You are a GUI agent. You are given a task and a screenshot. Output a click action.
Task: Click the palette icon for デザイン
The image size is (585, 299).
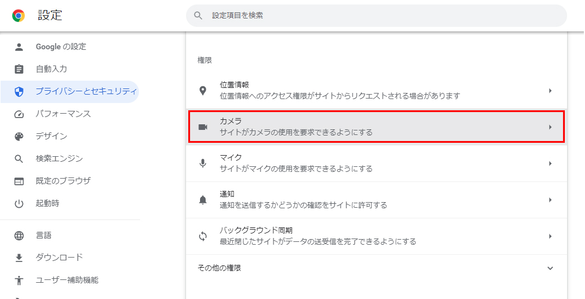click(18, 137)
